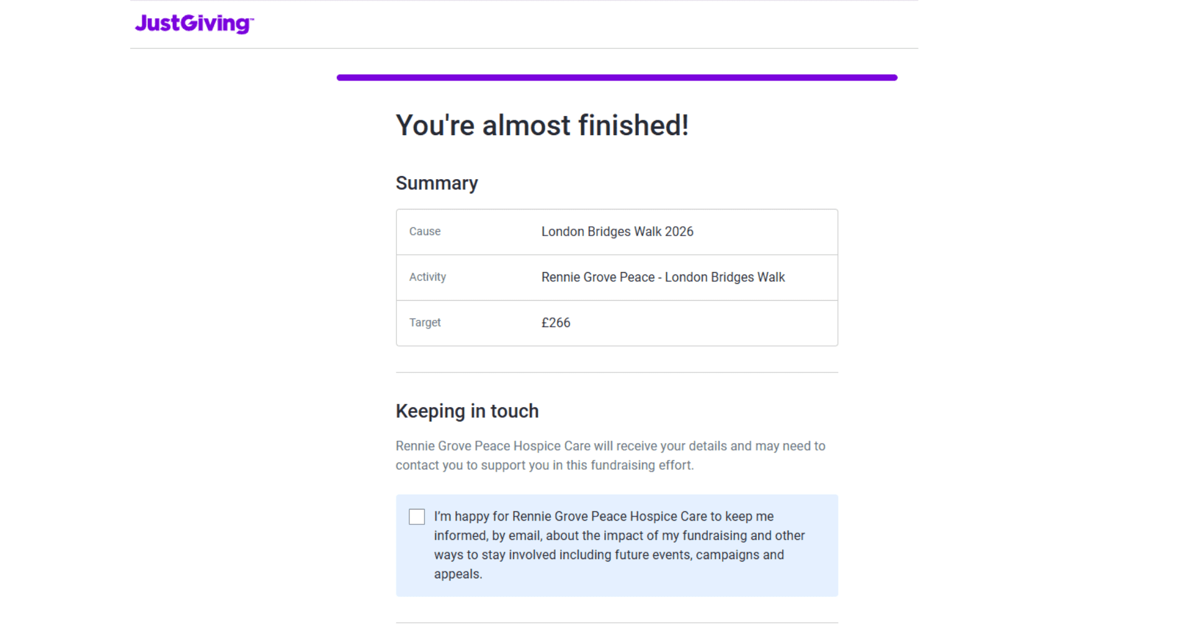Click the "informed, by email" consent text line
1191x626 pixels.
618,536
